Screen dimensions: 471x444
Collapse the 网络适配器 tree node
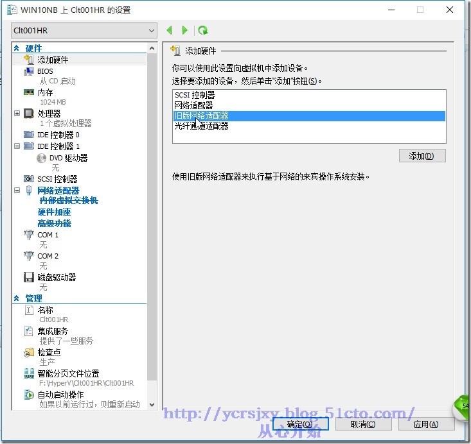point(17,191)
